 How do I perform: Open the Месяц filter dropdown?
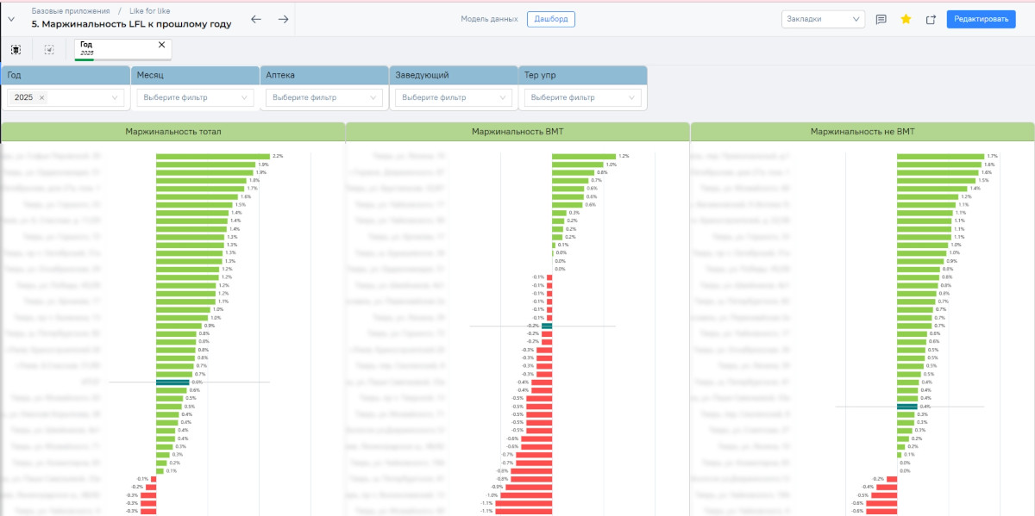tap(195, 98)
